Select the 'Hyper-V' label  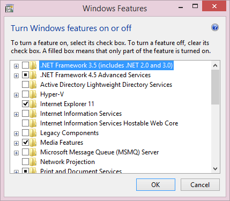click(x=52, y=94)
